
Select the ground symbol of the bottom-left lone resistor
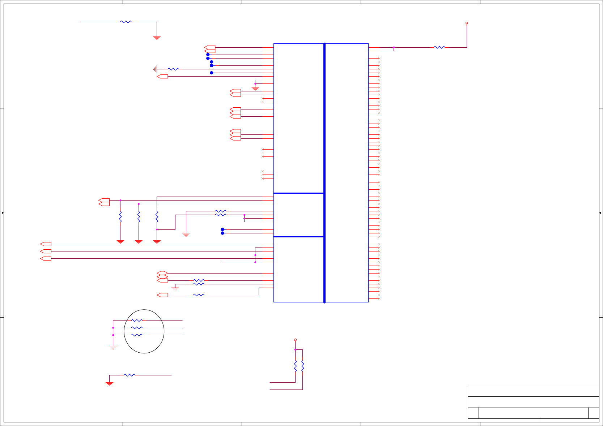tap(109, 384)
